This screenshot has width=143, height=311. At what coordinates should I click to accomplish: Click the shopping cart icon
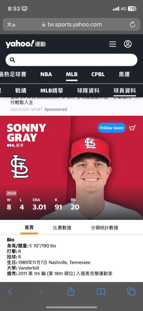pos(132,128)
